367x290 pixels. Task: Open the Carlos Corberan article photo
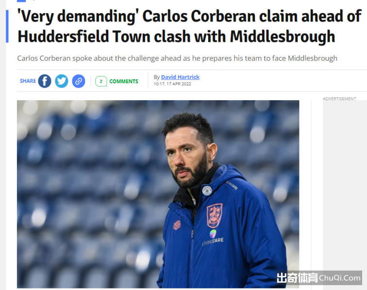pos(158,194)
